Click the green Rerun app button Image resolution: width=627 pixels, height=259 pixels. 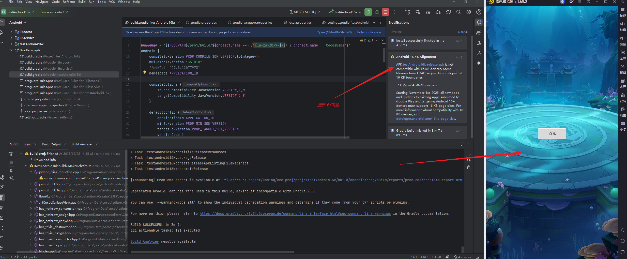[x=368, y=12]
